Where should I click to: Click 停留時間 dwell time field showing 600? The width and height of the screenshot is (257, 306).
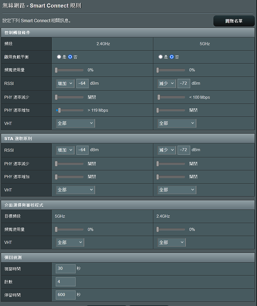point(66,295)
